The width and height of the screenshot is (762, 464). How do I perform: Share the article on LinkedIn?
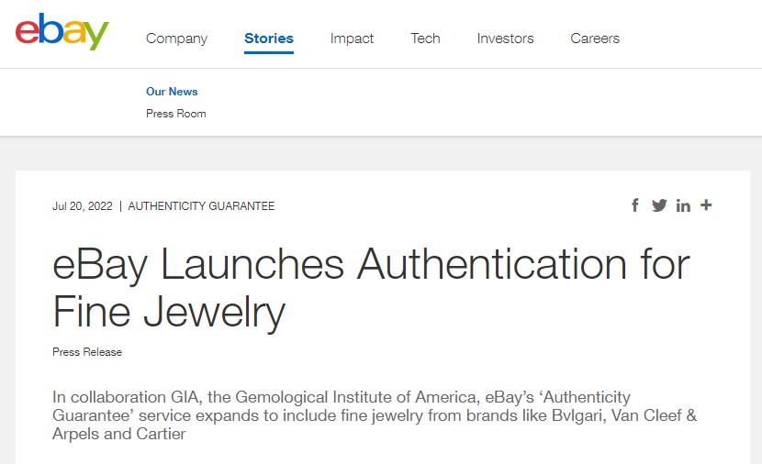pyautogui.click(x=683, y=205)
